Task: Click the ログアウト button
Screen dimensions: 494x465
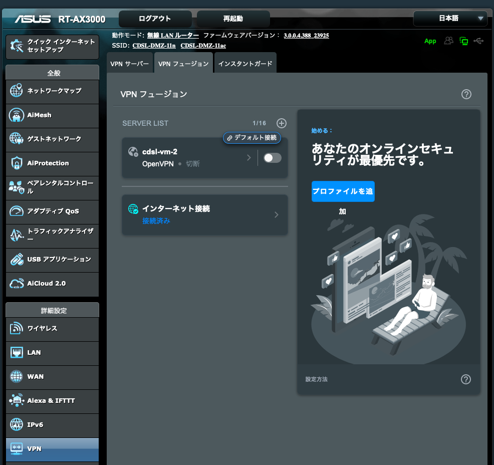Action: (155, 19)
